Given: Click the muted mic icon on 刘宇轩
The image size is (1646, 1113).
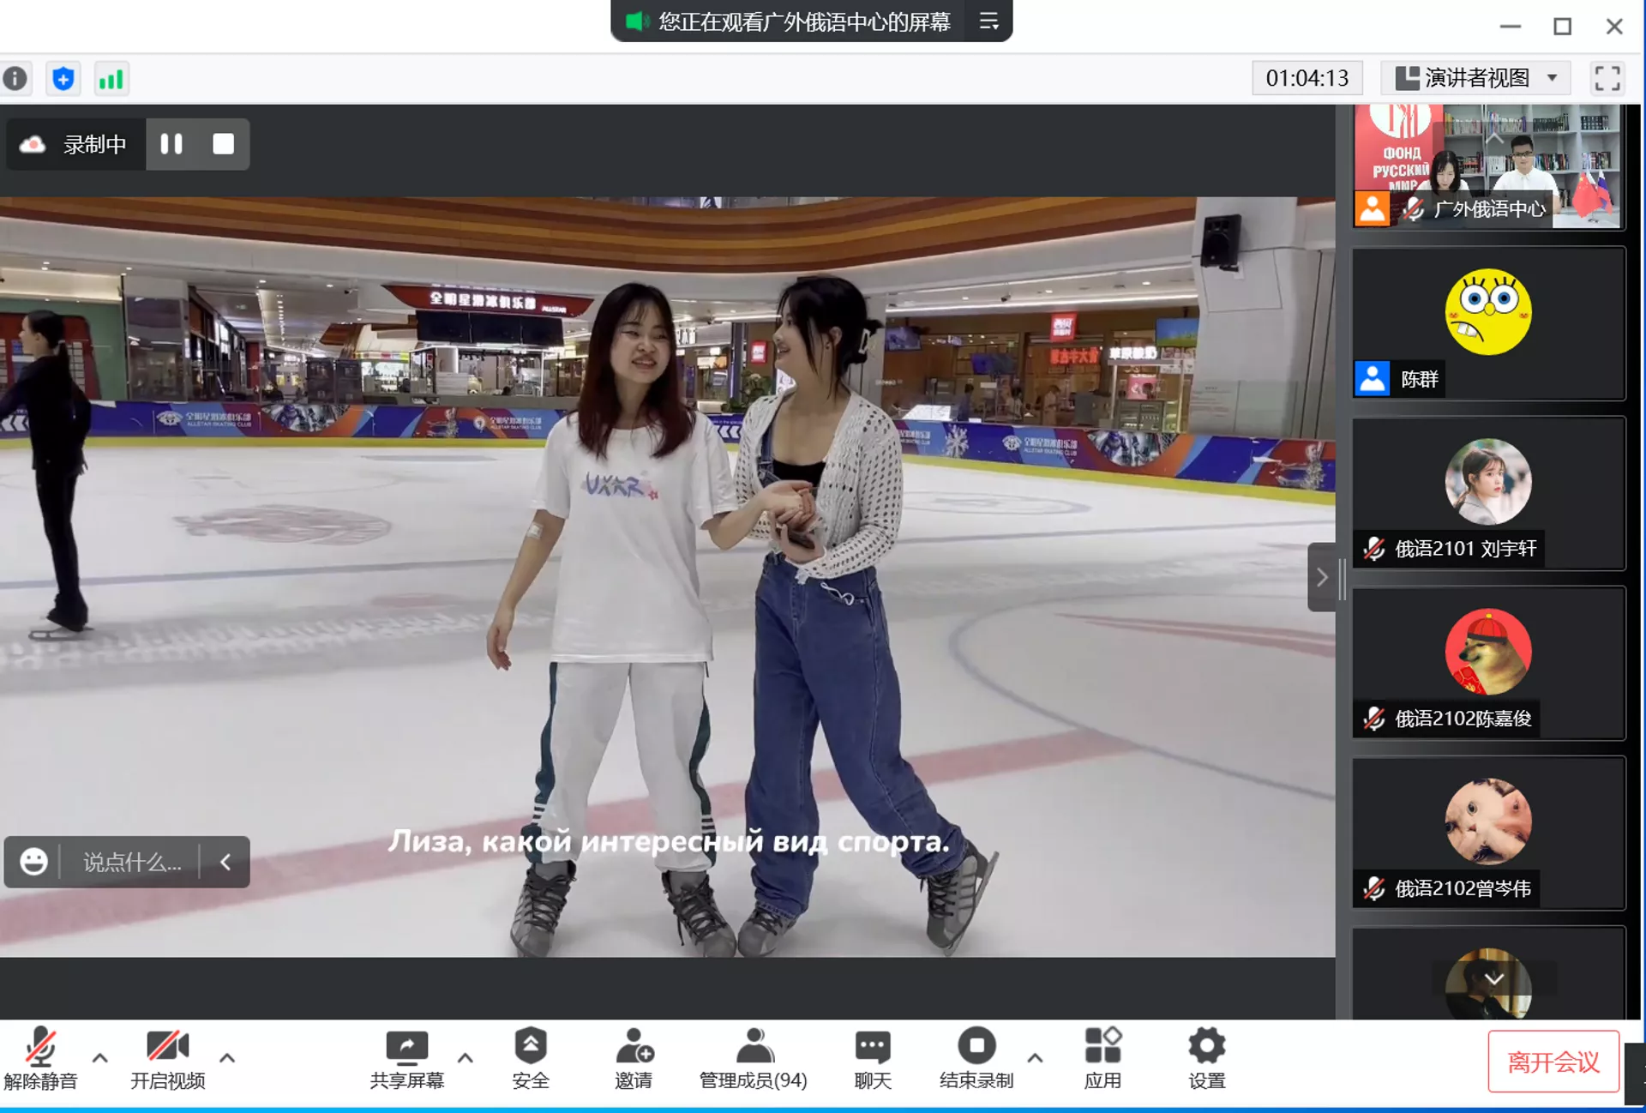Looking at the screenshot, I should coord(1374,549).
